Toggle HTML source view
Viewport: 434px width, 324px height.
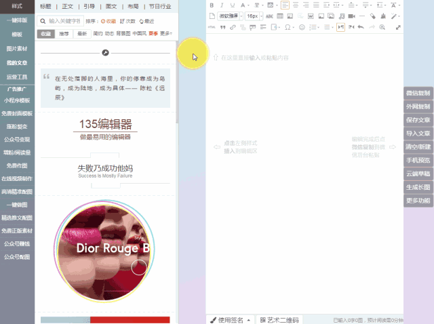coord(212,27)
